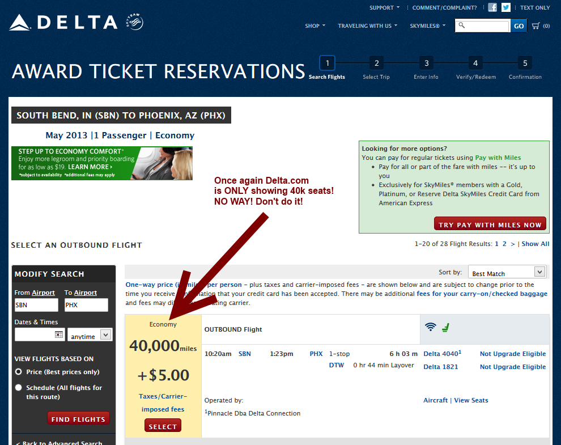Open Delta's Facebook page icon
Image resolution: width=561 pixels, height=445 pixels.
492,7
